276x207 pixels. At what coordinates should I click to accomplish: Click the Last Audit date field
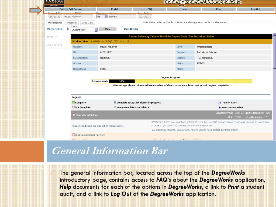145,16
